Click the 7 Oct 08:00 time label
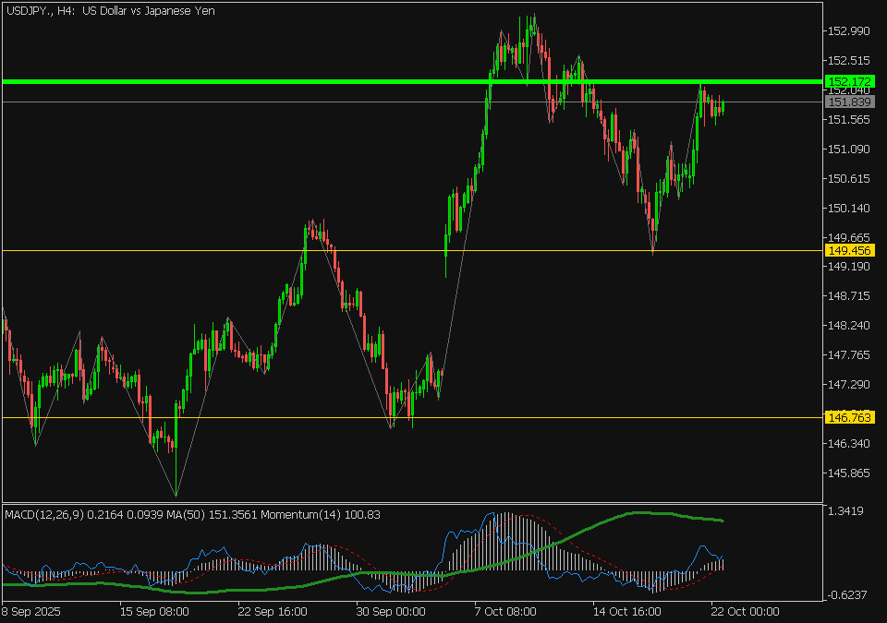The height and width of the screenshot is (623, 887). 505,611
